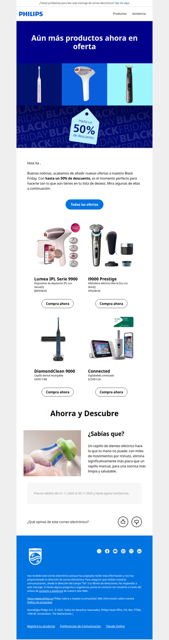Click the "Todas las ofertas" button
Viewport: 169px width, 640px height.
(84, 204)
